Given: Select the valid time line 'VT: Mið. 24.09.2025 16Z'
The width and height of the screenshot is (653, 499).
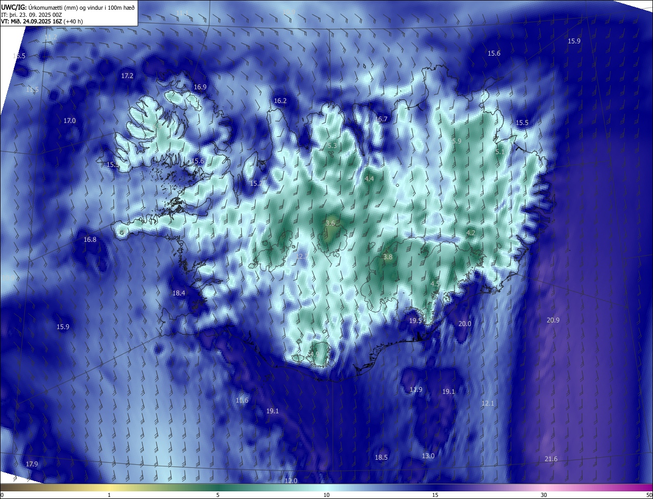Looking at the screenshot, I should coord(32,21).
